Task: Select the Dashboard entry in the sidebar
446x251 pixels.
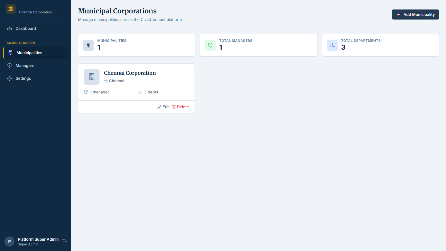Action: click(26, 28)
